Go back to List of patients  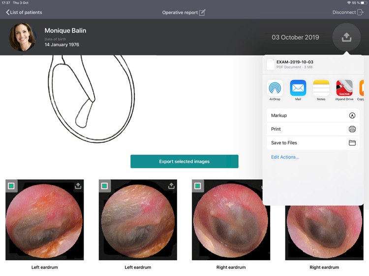pos(24,12)
